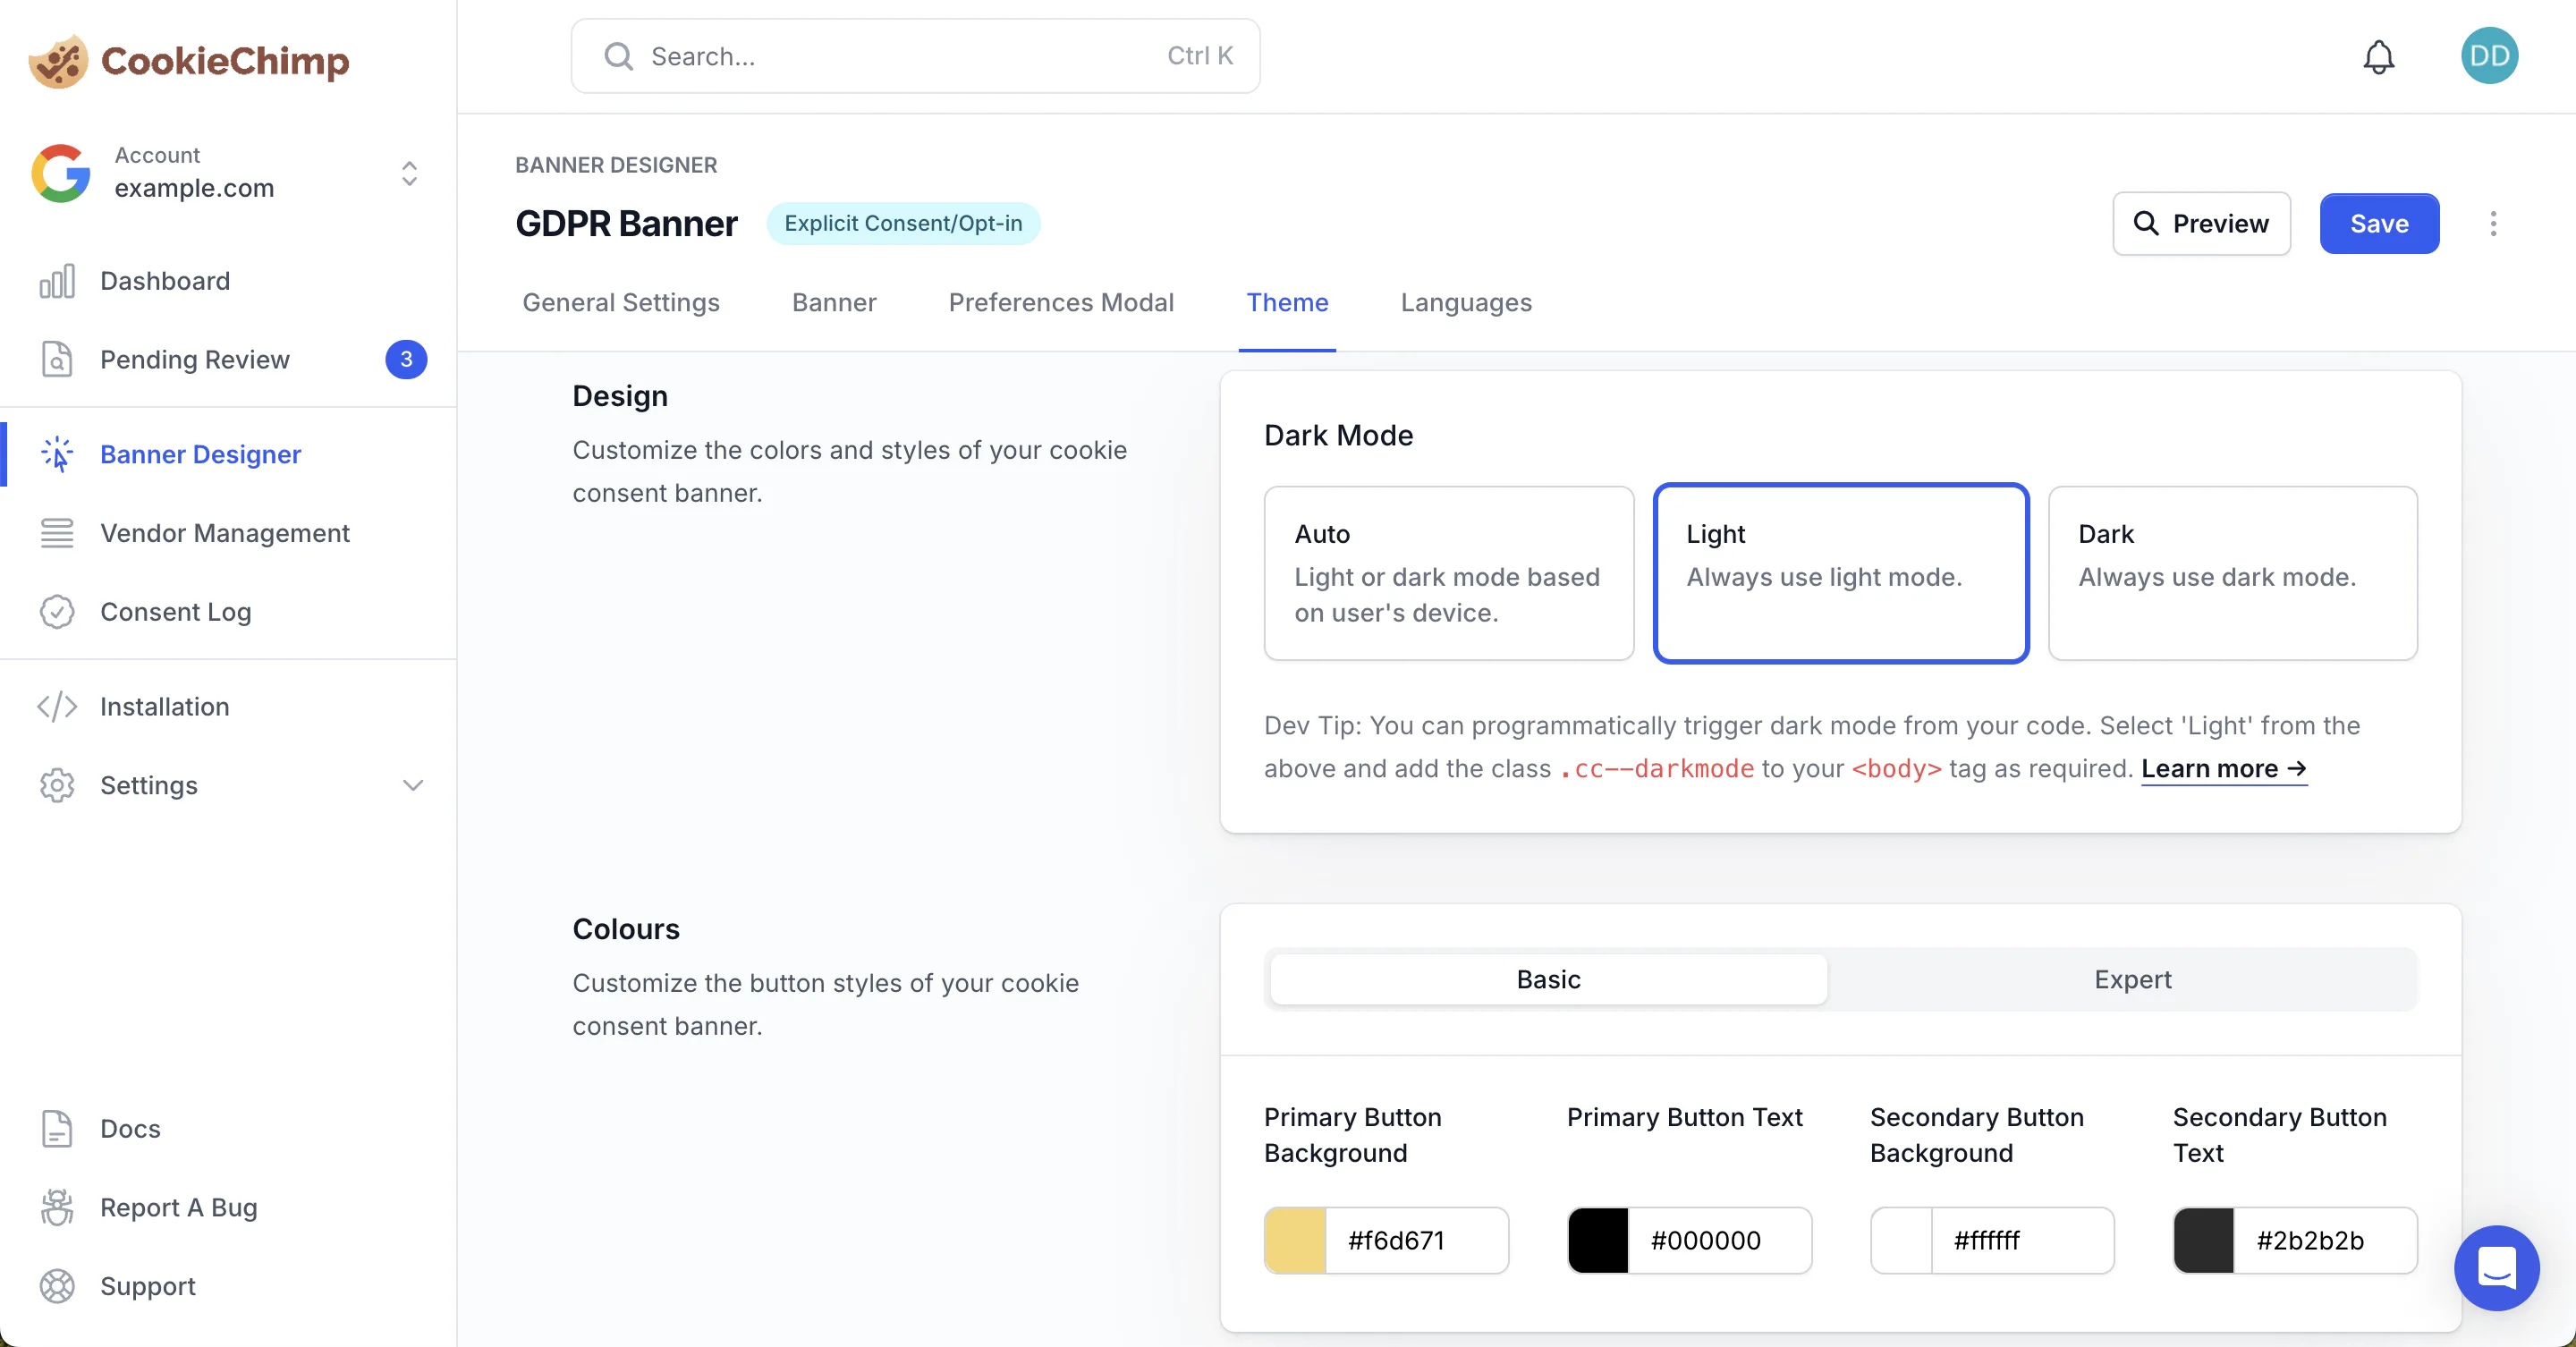Open the chat widget bubble
Image resolution: width=2576 pixels, height=1347 pixels.
coord(2496,1268)
